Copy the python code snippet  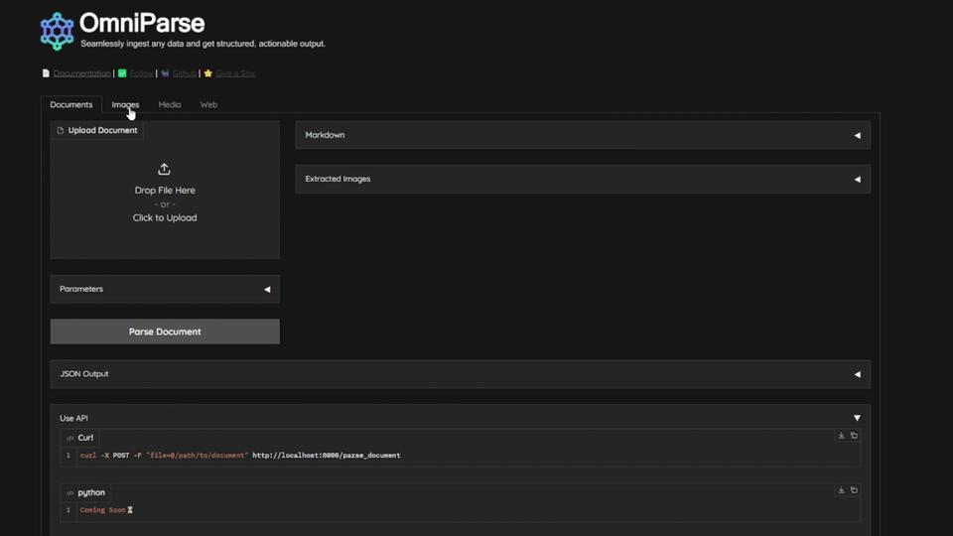pyautogui.click(x=854, y=490)
